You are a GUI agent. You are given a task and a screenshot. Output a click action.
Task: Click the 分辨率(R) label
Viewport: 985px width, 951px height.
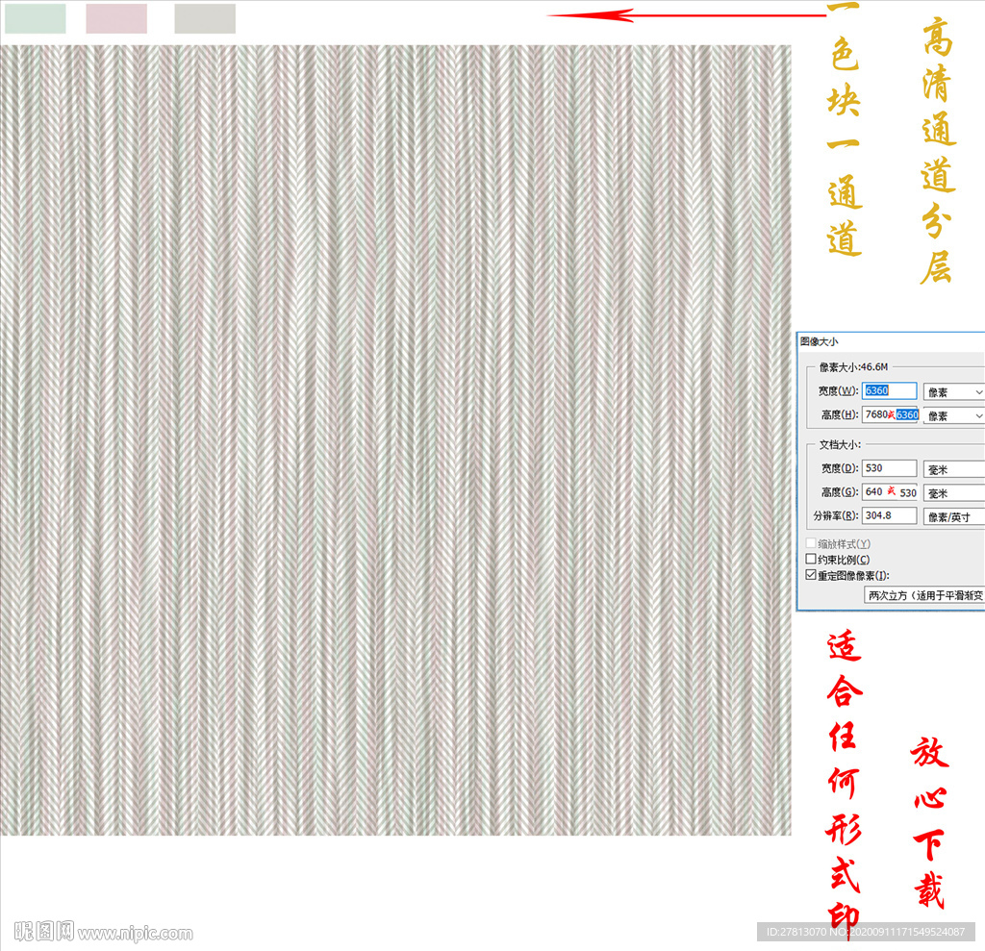pyautogui.click(x=836, y=515)
